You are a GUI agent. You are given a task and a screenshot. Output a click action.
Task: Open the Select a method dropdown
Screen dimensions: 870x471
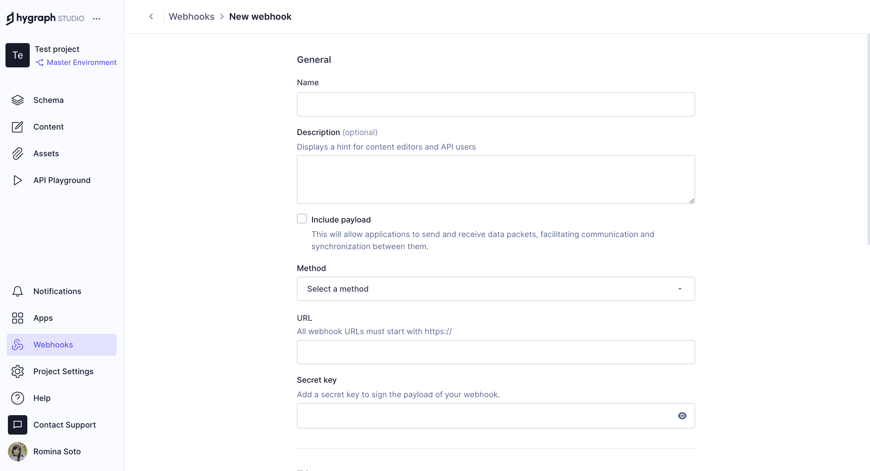495,289
